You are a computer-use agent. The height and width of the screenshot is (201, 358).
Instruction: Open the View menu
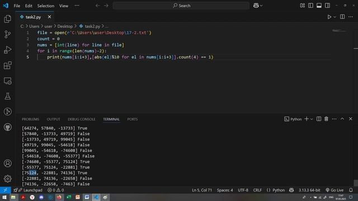[x=64, y=6]
